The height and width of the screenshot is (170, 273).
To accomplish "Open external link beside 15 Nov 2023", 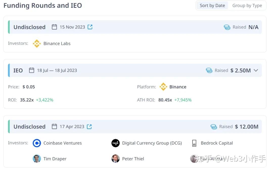I will (x=90, y=27).
